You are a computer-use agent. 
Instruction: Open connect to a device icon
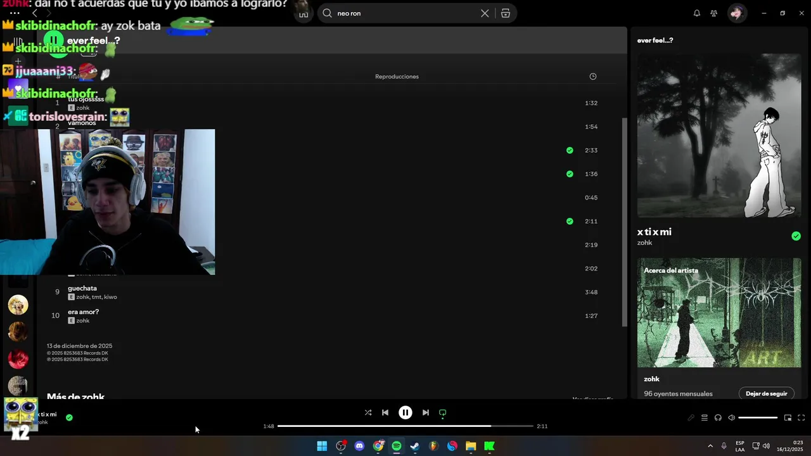click(718, 418)
